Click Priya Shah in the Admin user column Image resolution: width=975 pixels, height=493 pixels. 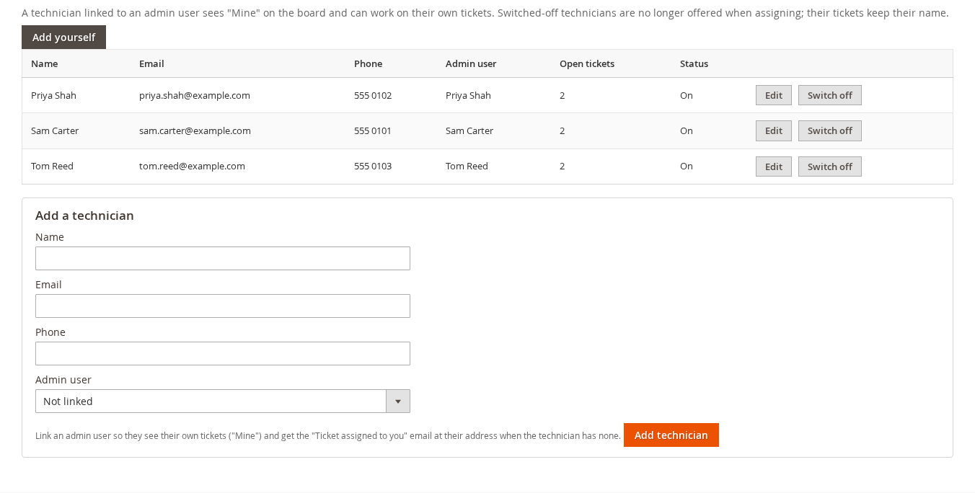tap(468, 95)
